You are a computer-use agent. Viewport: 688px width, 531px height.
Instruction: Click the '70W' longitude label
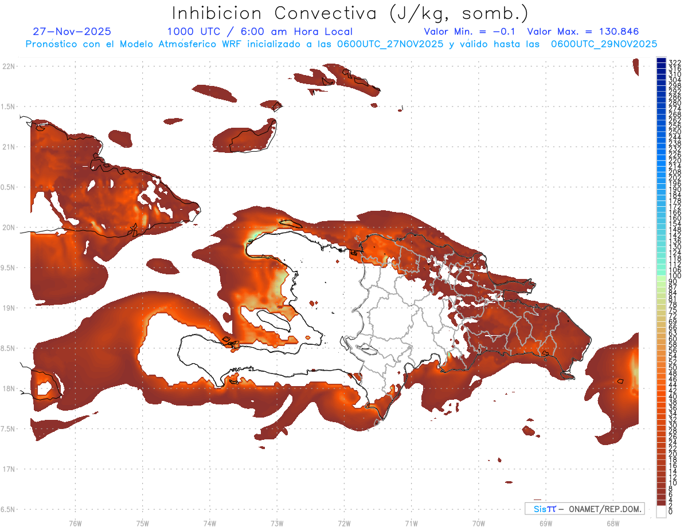click(479, 523)
